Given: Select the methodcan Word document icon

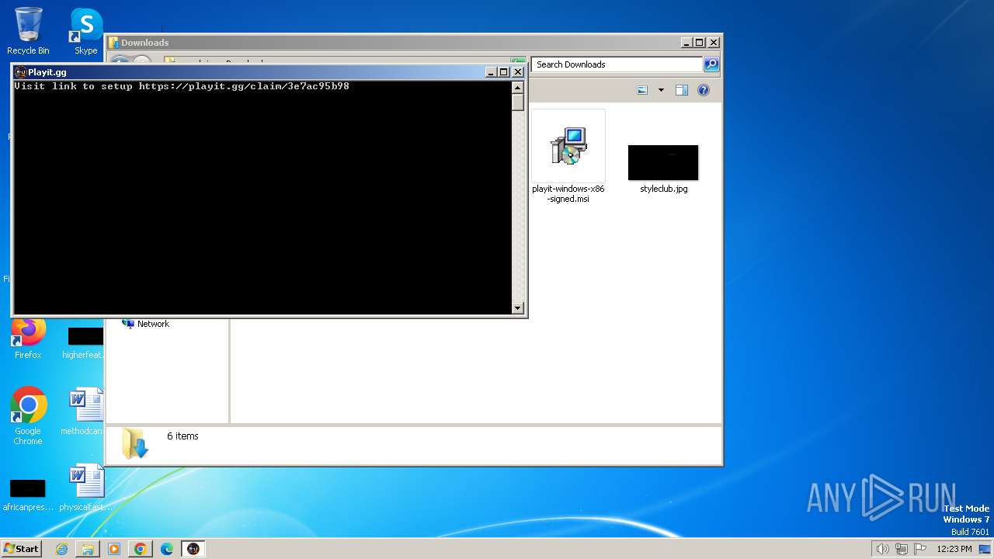Looking at the screenshot, I should [85, 411].
